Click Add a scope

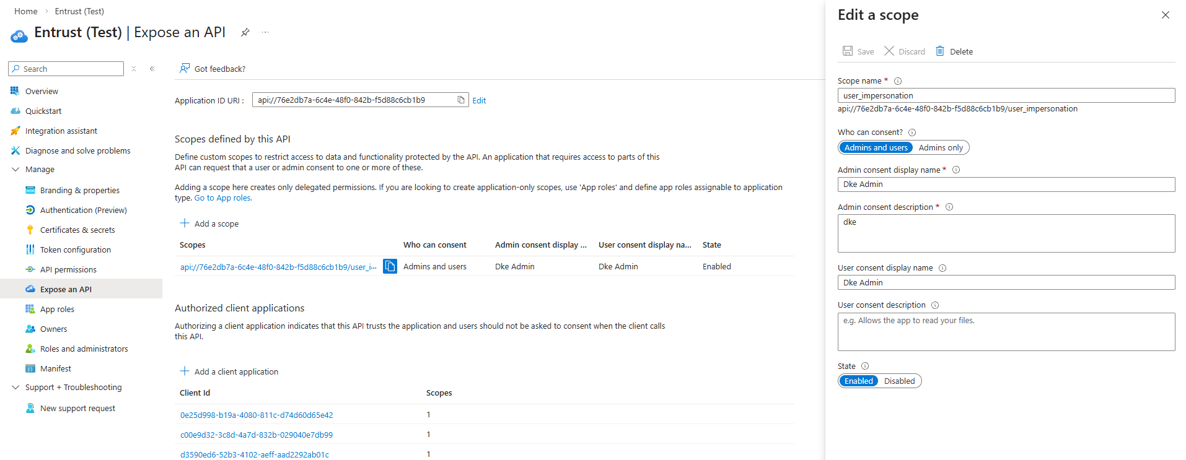[209, 223]
